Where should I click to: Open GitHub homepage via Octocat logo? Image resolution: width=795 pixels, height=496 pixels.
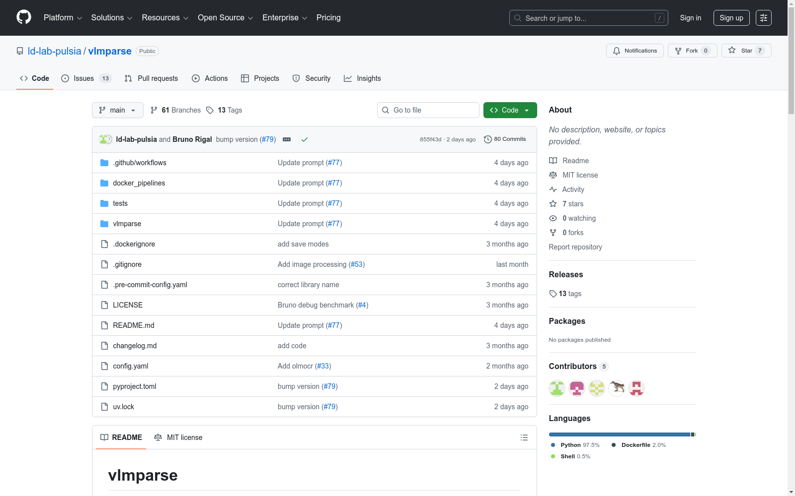coord(24,17)
